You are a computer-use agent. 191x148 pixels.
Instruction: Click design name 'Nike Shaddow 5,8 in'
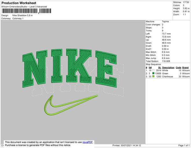[22, 16]
